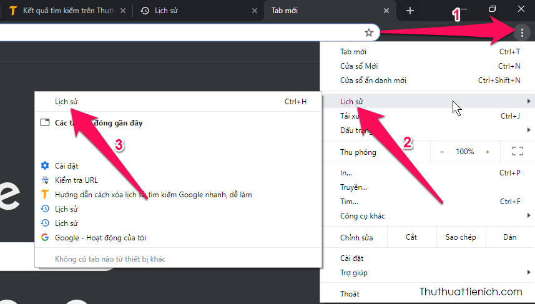Click the Dán button in the edit row
The height and width of the screenshot is (304, 535).
pos(509,237)
